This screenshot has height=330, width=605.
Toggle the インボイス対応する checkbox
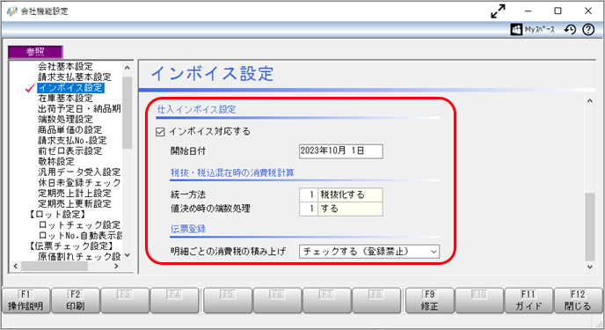coord(160,132)
